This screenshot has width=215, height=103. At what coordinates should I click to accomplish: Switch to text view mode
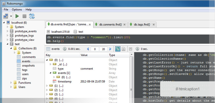[124, 49]
